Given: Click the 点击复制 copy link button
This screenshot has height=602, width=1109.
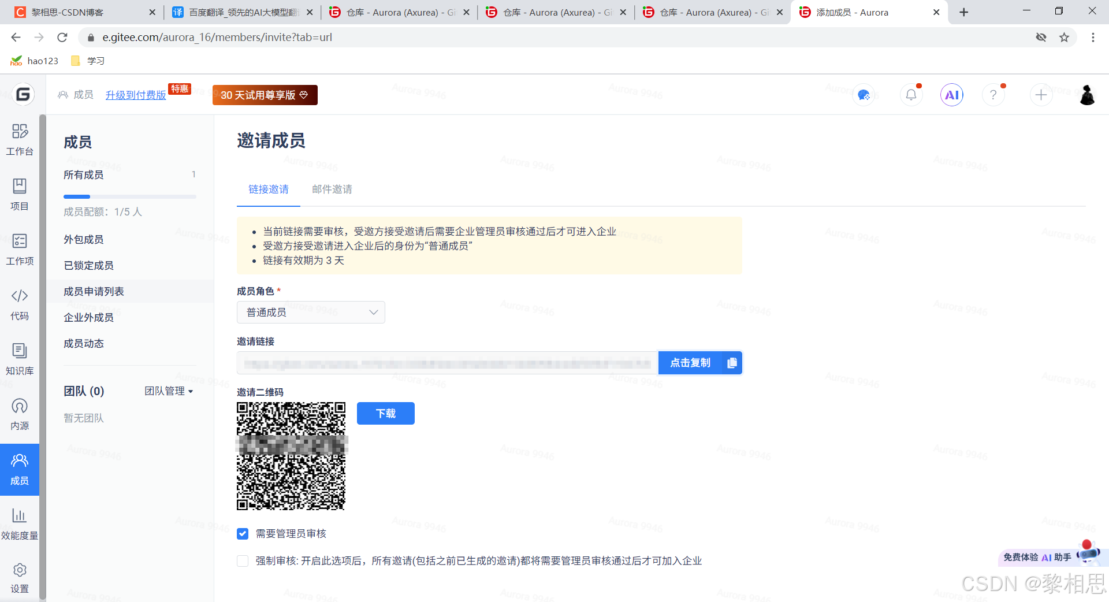Looking at the screenshot, I should point(700,363).
